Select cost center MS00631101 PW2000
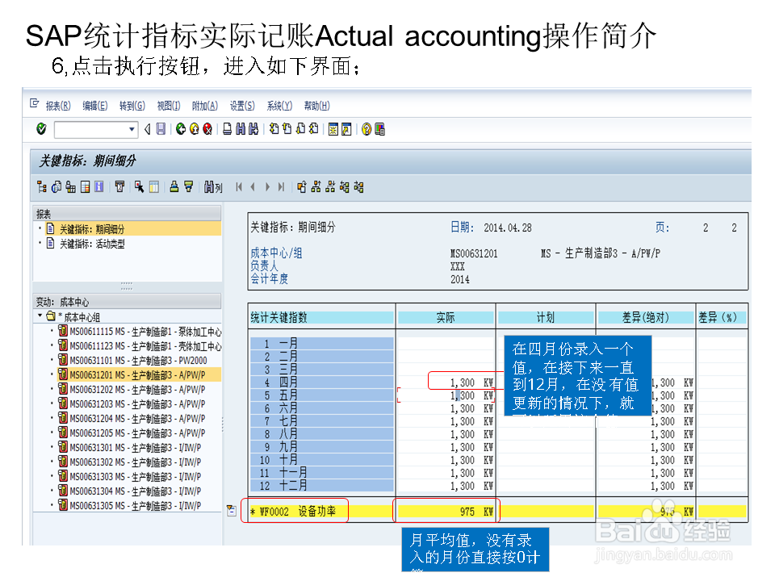The image size is (775, 581). 133,360
